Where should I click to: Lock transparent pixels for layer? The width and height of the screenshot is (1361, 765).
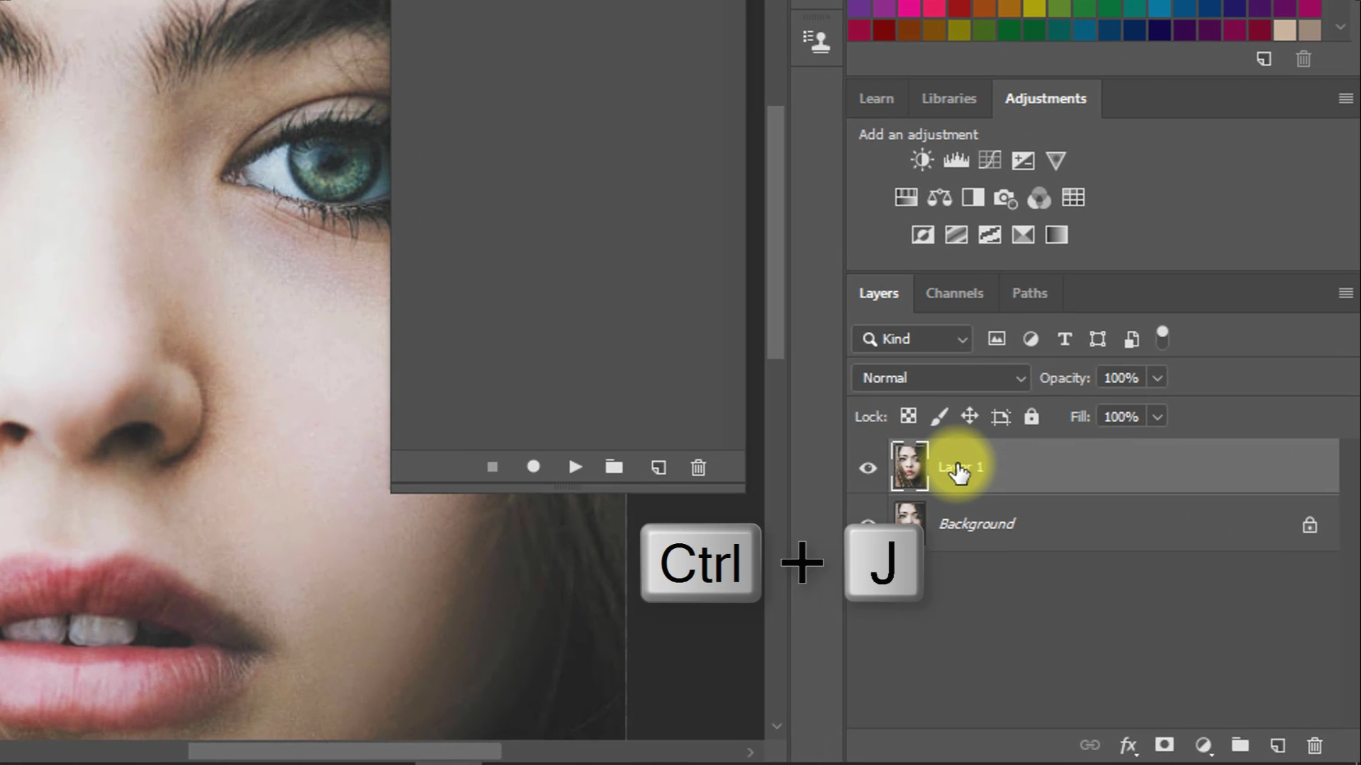coord(908,416)
